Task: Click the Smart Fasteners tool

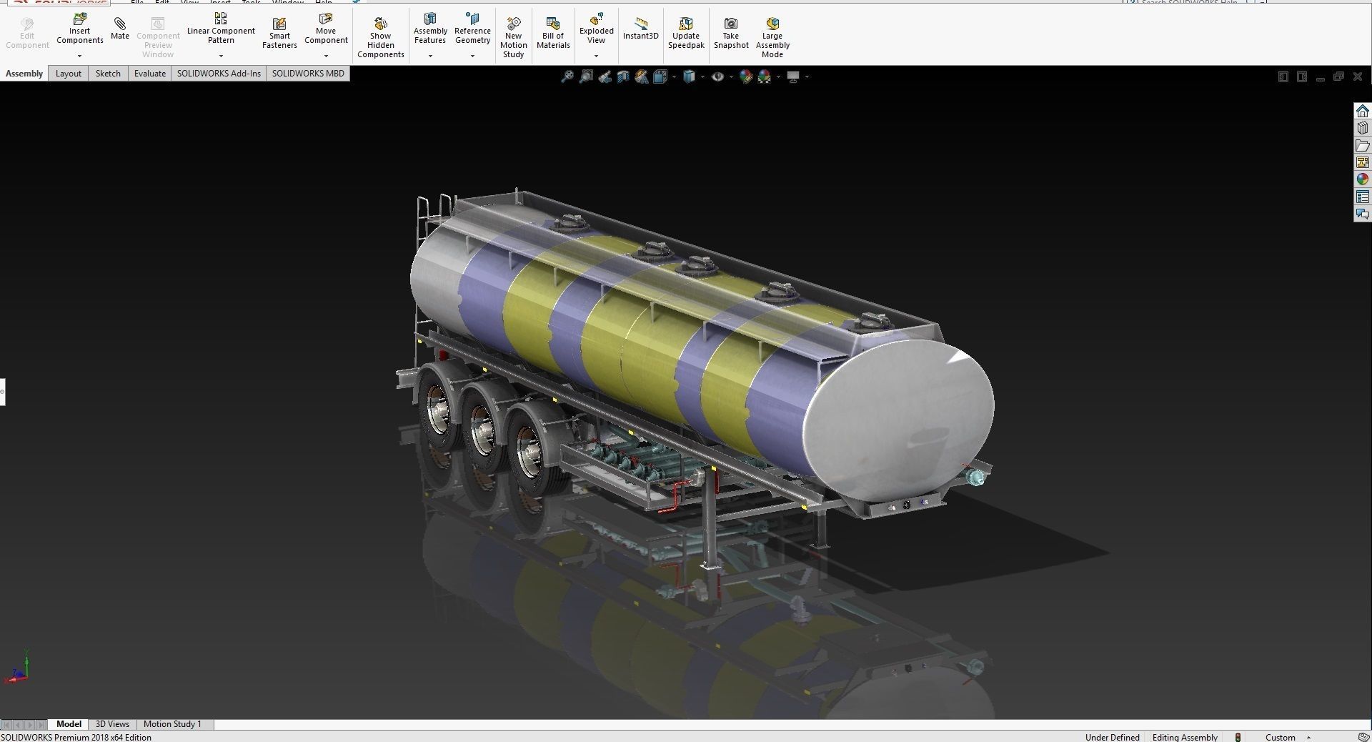Action: click(279, 29)
